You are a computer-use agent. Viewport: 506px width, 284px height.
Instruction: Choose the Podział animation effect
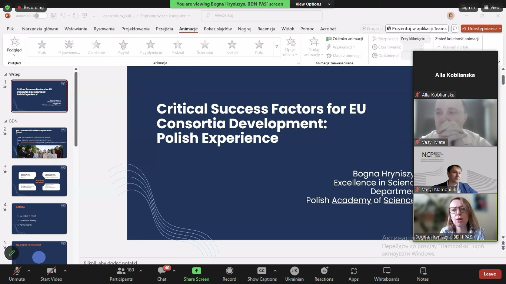click(178, 47)
